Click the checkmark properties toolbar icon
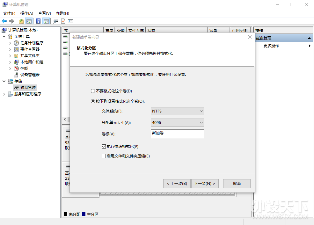This screenshot has height=225, width=314. pos(63,21)
